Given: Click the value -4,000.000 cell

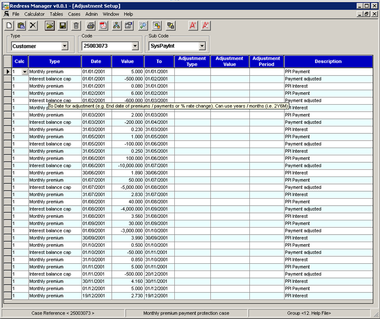Looking at the screenshot, I should pyautogui.click(x=128, y=209).
